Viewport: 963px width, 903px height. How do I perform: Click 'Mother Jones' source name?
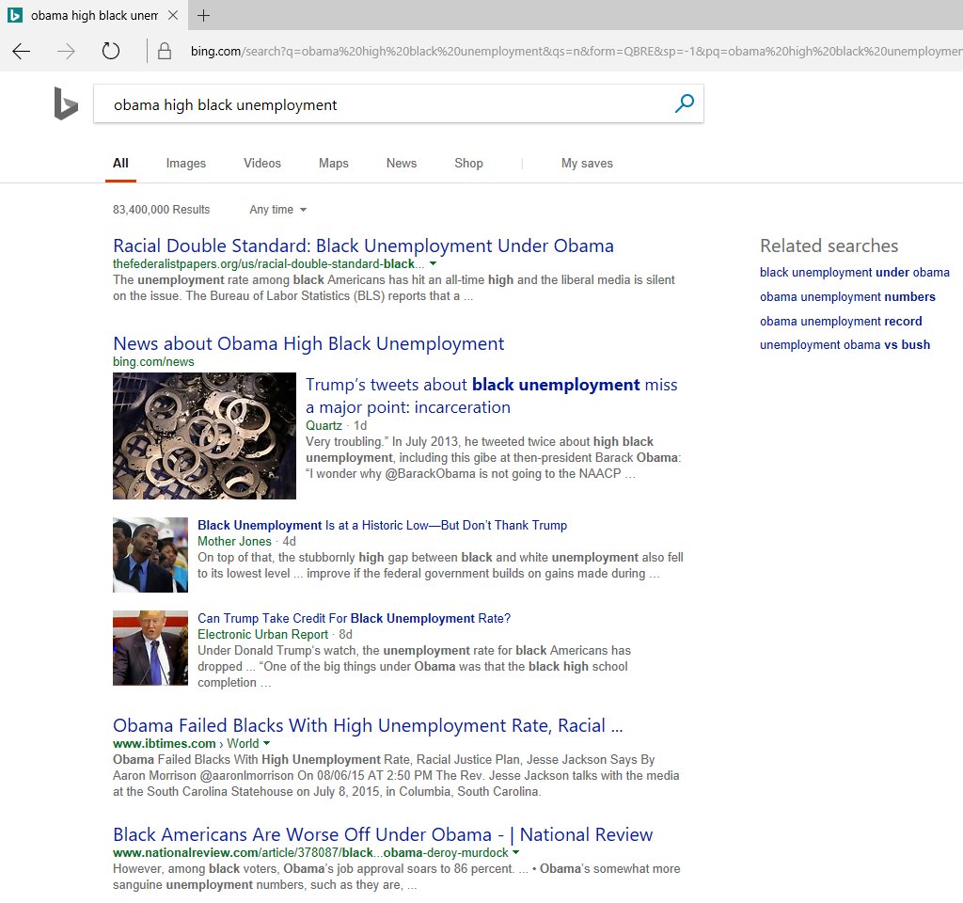(x=234, y=541)
